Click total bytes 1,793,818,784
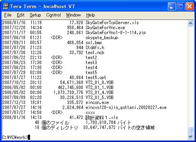The image size is (196, 142). tap(101, 122)
